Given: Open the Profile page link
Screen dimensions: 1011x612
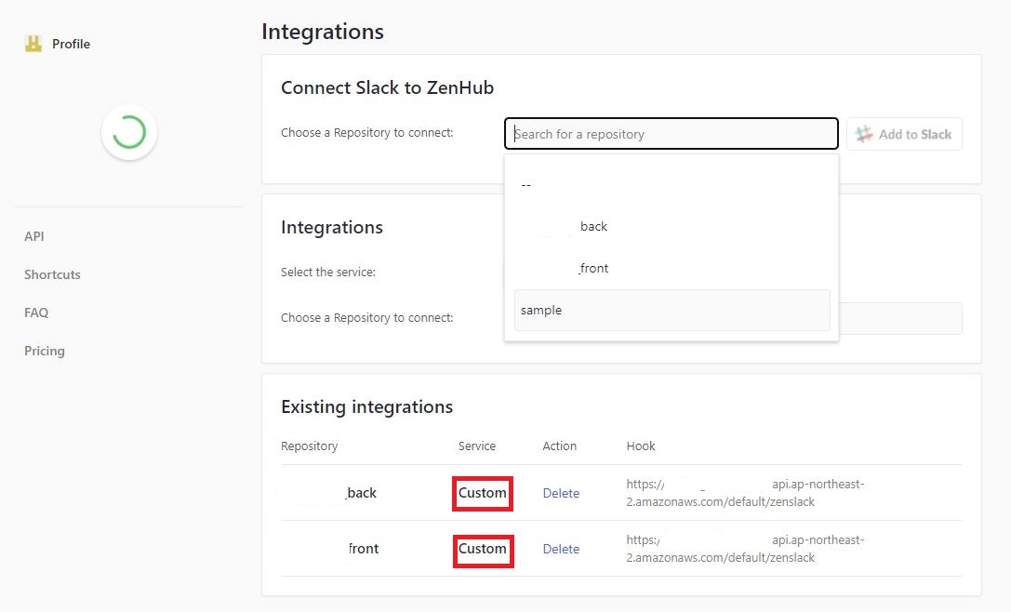Looking at the screenshot, I should tap(71, 44).
